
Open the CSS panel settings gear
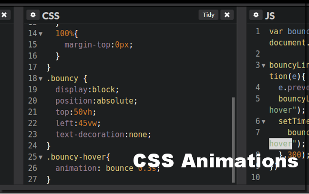coord(33,15)
